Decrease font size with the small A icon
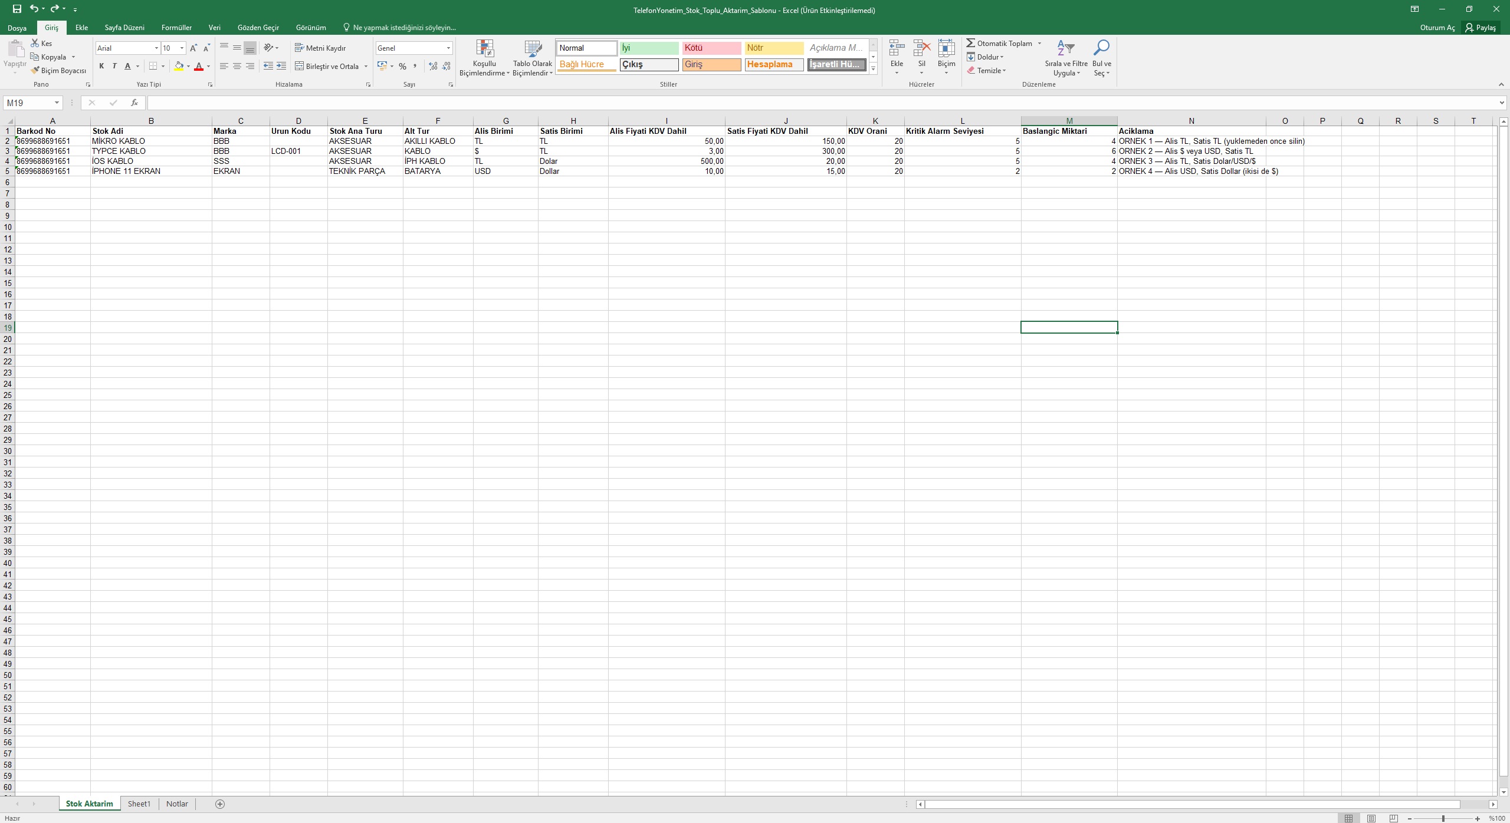The width and height of the screenshot is (1510, 823). pos(206,48)
